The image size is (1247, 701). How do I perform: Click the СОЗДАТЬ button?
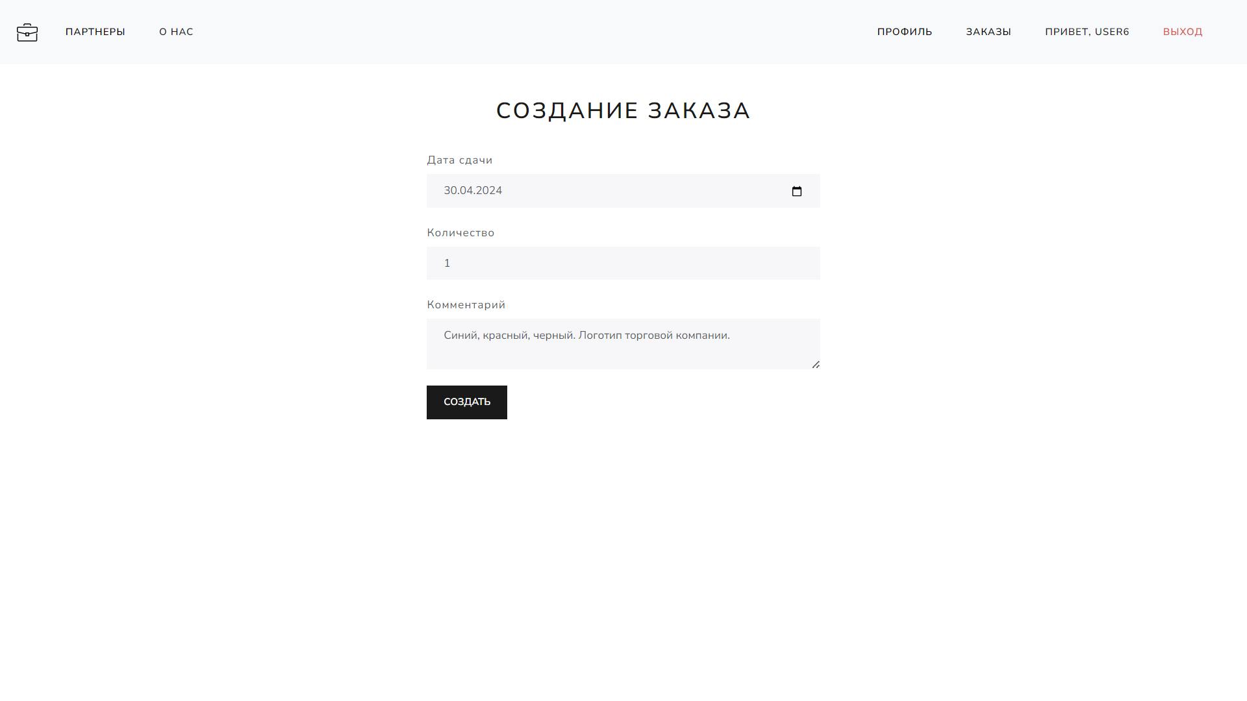pos(467,402)
